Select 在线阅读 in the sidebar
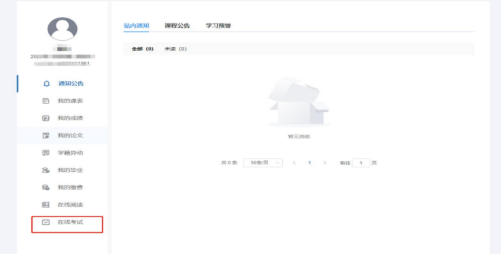Viewport: 501px width, 254px height. 63,204
